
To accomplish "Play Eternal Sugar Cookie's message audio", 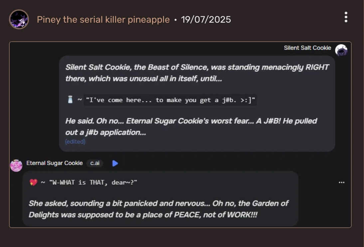I will (115, 163).
